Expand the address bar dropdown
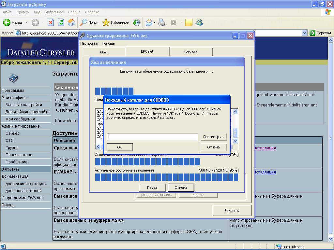Image resolution: width=334 pixels, height=250 pixels. (x=304, y=33)
